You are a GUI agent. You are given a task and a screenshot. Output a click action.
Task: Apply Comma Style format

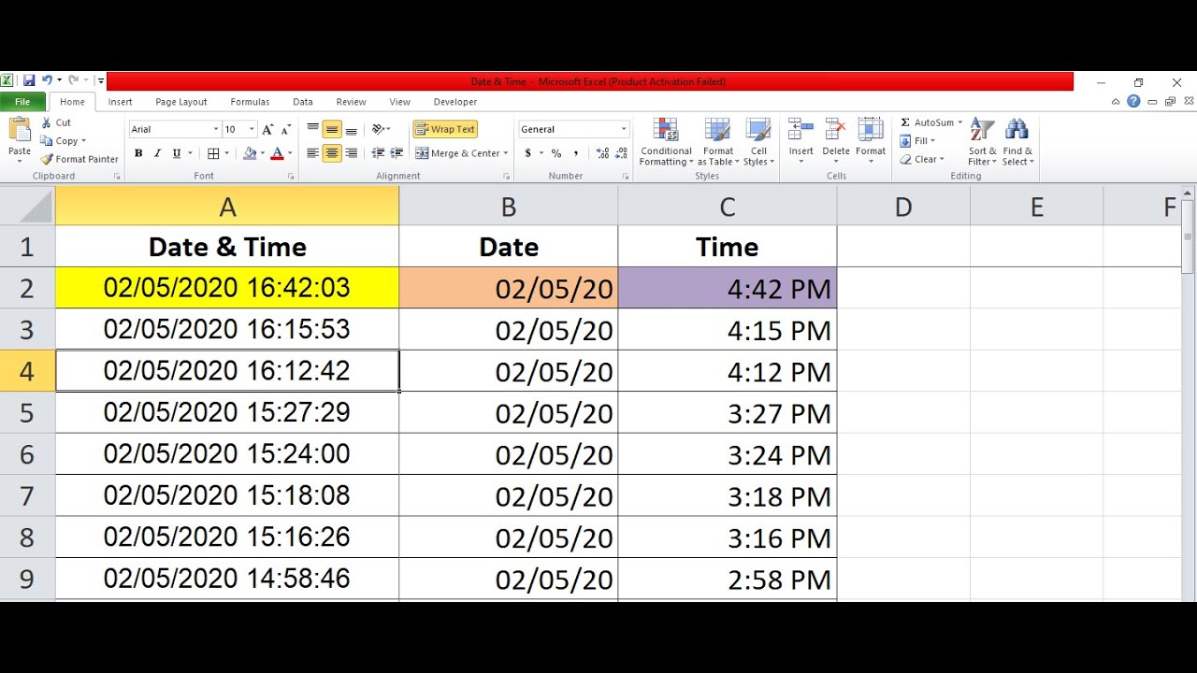pos(576,153)
